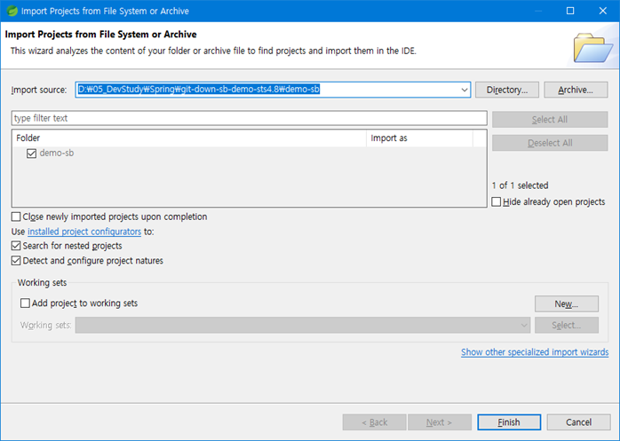This screenshot has width=620, height=441.
Task: Click the type filter text field
Action: 249,118
